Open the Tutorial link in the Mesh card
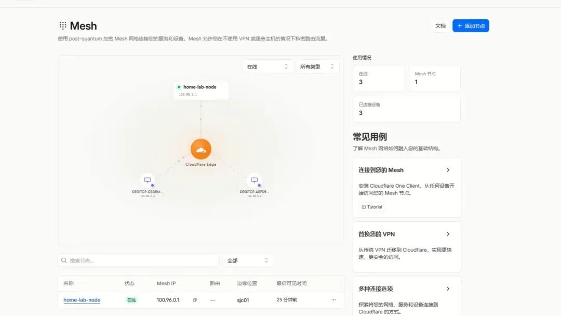This screenshot has height=316, width=561. (x=372, y=207)
